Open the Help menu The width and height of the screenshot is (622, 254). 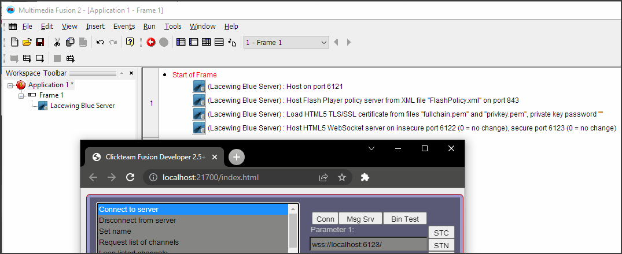pyautogui.click(x=231, y=27)
